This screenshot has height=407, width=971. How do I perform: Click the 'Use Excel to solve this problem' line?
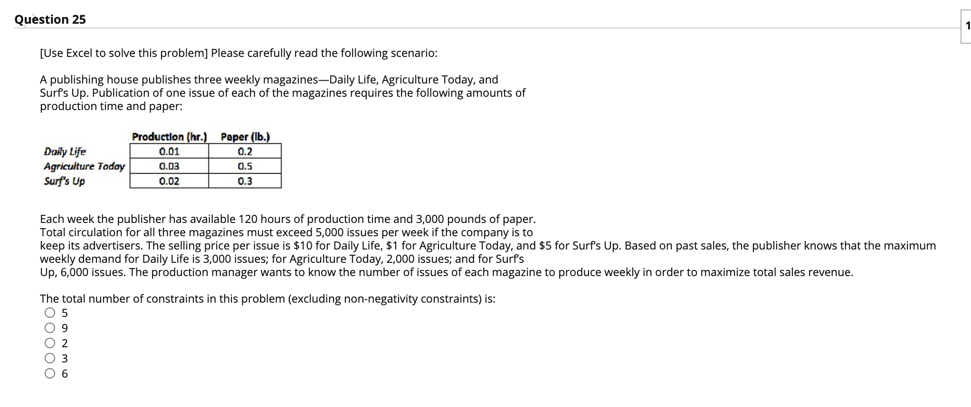238,53
